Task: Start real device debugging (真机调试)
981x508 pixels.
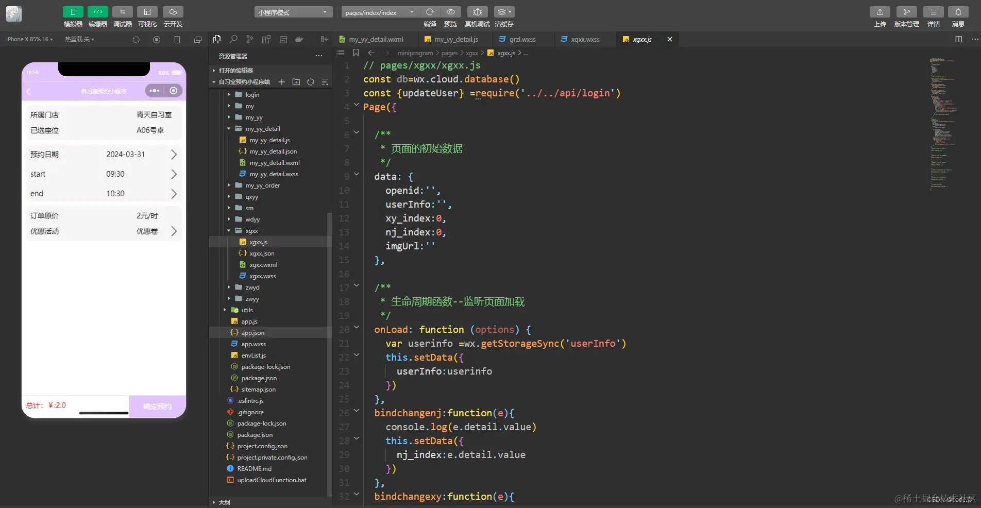Action: [x=477, y=12]
